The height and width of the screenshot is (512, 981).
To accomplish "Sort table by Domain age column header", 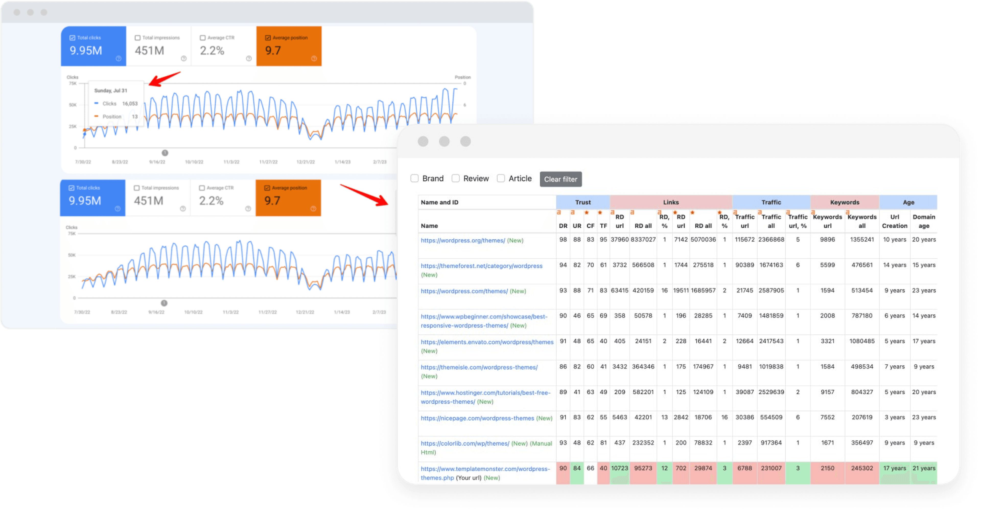I will [924, 221].
